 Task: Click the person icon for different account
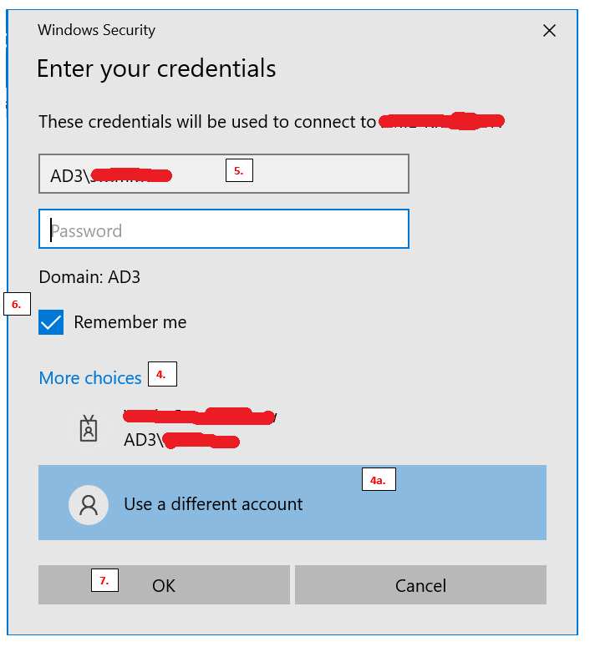coord(89,505)
